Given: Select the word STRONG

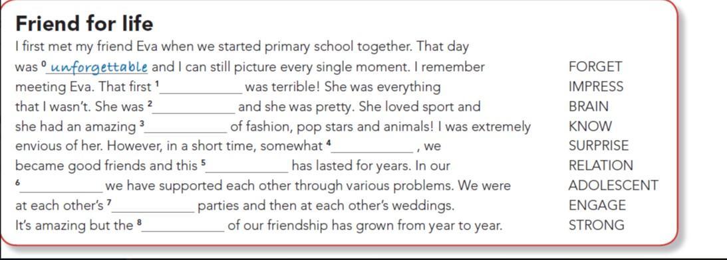Looking at the screenshot, I should [x=596, y=226].
